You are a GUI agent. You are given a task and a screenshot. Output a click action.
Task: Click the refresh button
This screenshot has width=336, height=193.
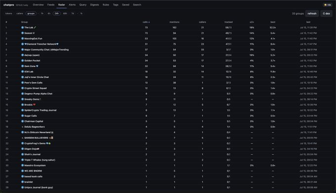coord(312,13)
